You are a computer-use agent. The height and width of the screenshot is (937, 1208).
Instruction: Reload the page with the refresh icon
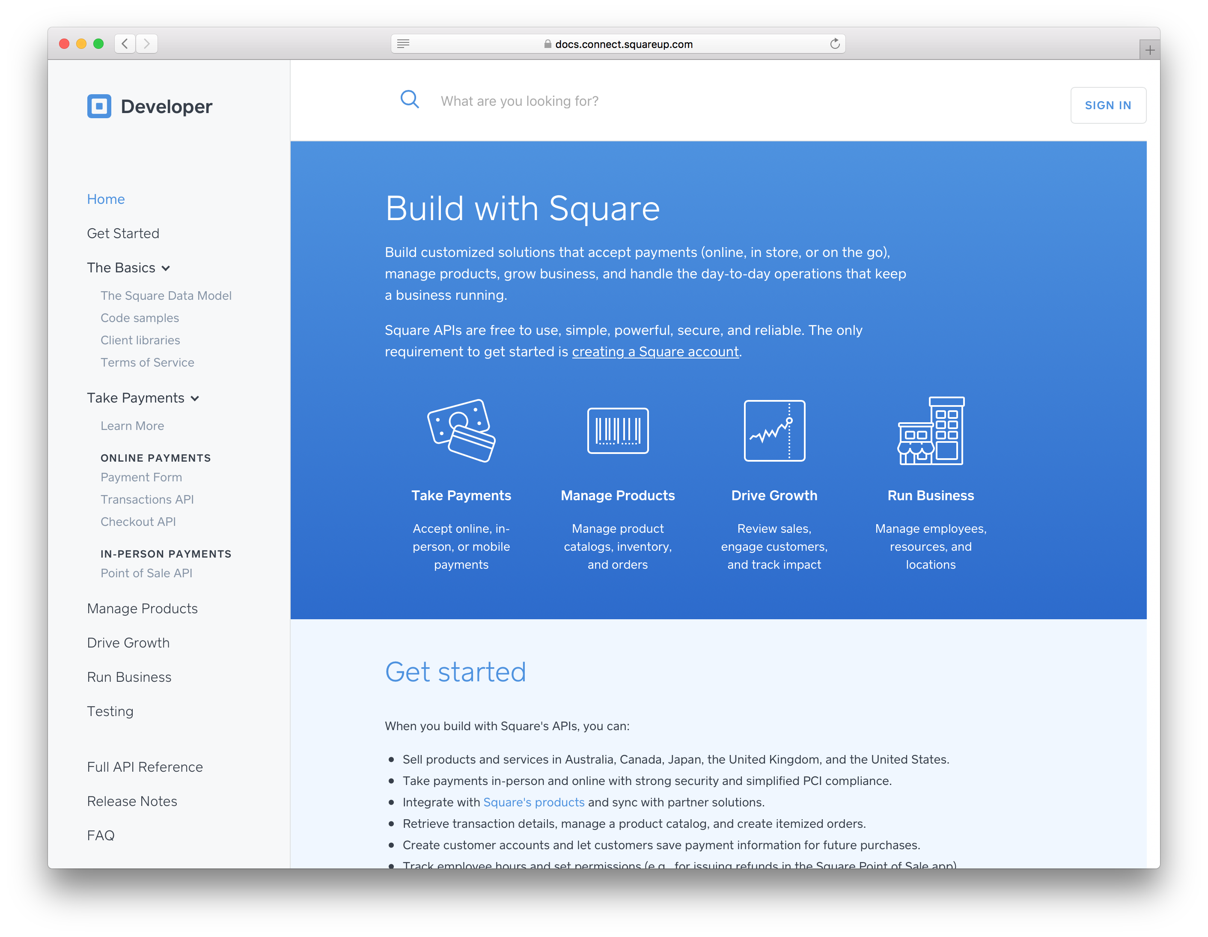pyautogui.click(x=835, y=44)
